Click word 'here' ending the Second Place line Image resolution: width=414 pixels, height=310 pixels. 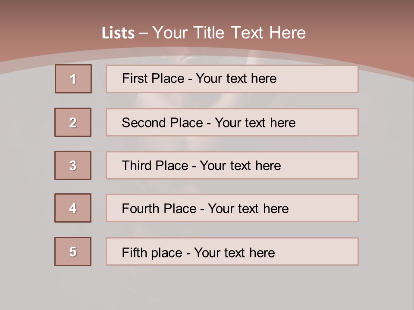pos(282,123)
